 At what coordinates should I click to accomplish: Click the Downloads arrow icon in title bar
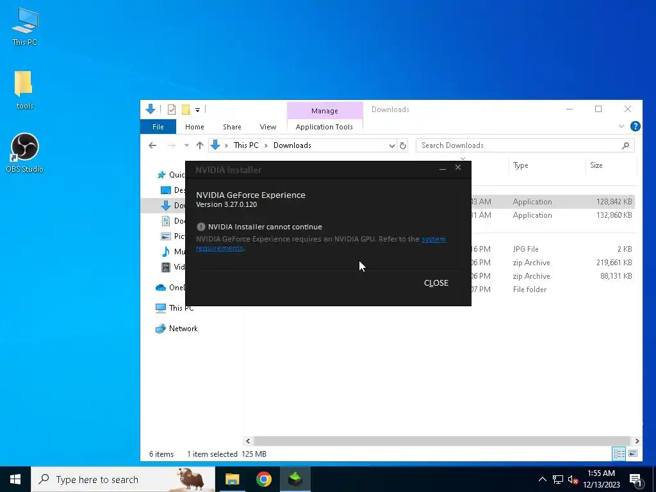151,109
